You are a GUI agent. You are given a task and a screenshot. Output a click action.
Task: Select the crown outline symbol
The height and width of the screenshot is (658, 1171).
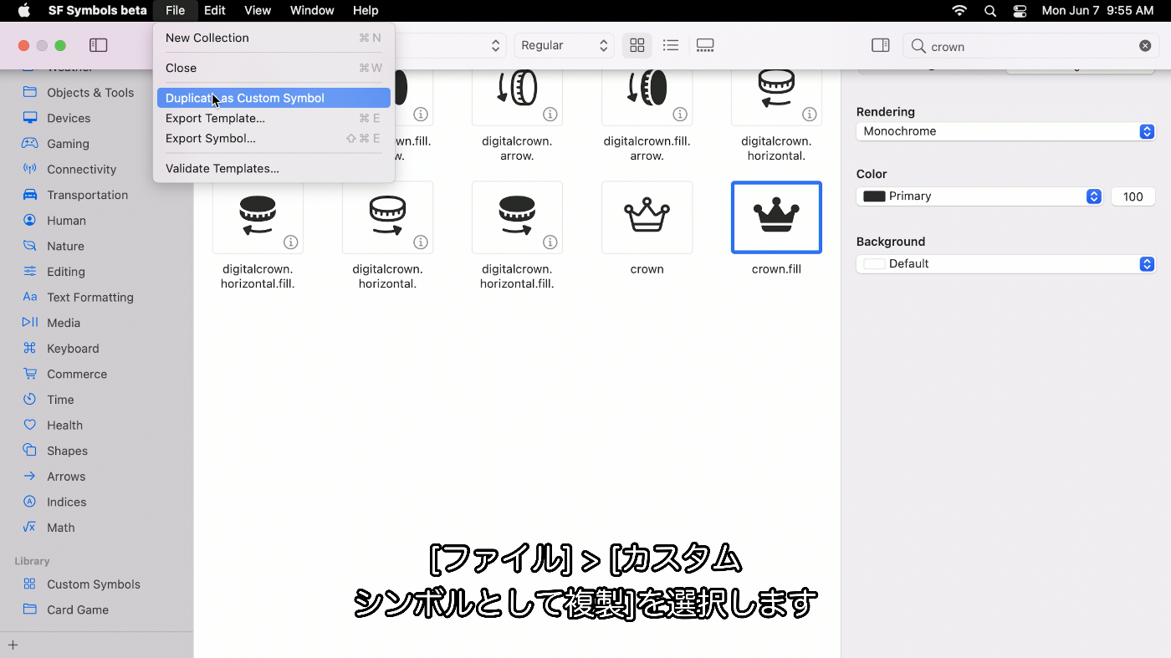[x=647, y=217]
